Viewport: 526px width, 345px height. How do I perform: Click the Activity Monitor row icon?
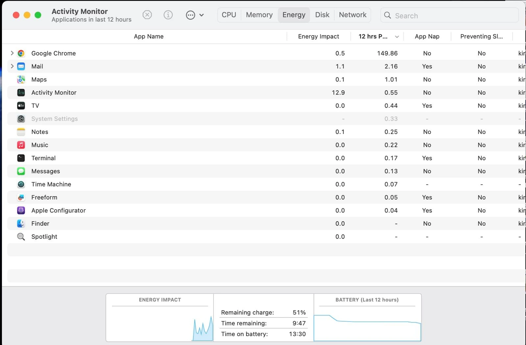click(21, 93)
